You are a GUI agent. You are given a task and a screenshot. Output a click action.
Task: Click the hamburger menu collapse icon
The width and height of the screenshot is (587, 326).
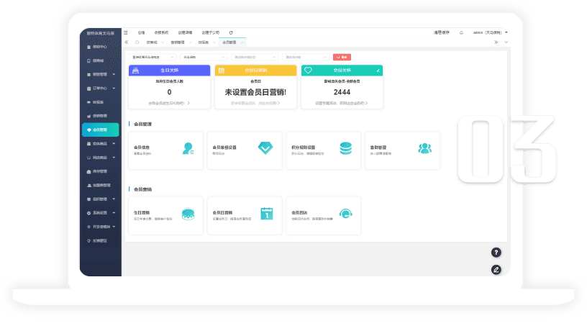[126, 32]
